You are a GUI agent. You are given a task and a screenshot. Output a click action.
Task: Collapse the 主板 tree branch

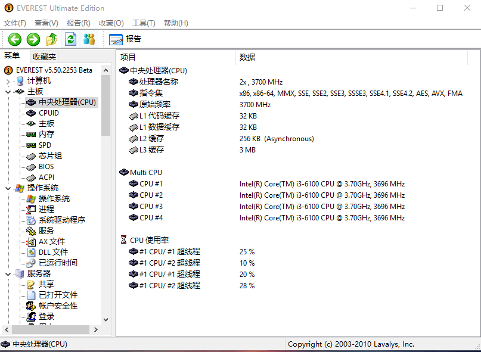[7, 91]
